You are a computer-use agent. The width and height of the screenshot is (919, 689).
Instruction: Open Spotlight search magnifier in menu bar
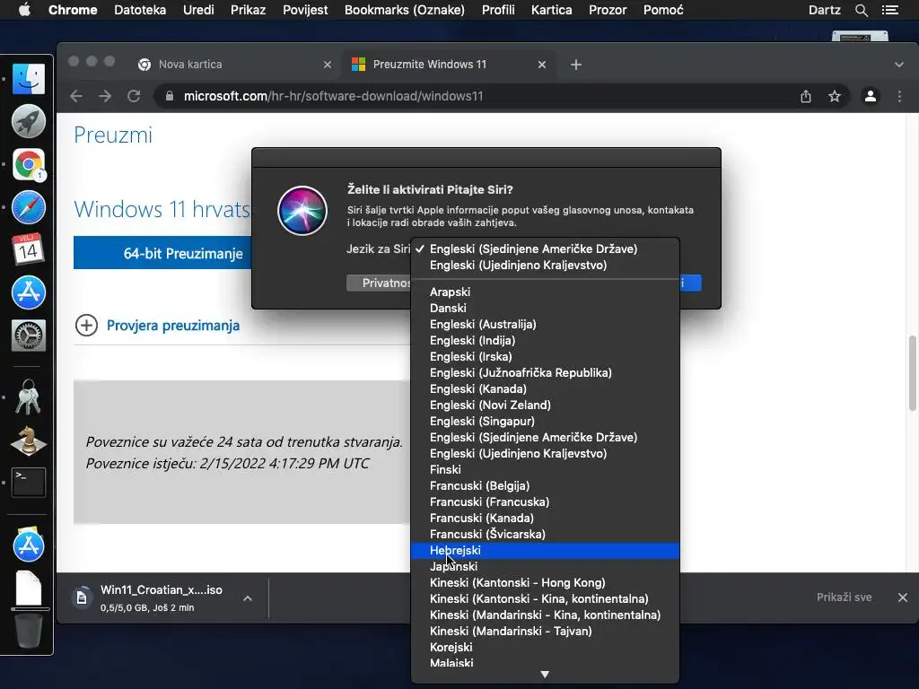click(861, 10)
